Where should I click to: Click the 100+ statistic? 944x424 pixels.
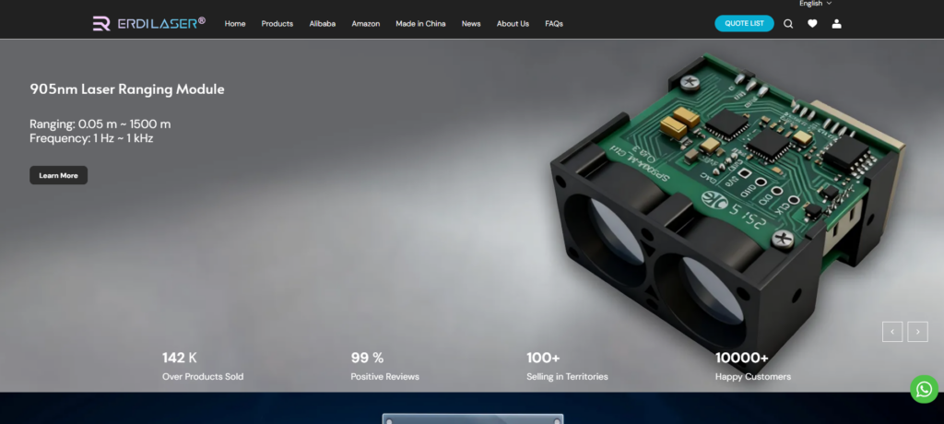543,358
